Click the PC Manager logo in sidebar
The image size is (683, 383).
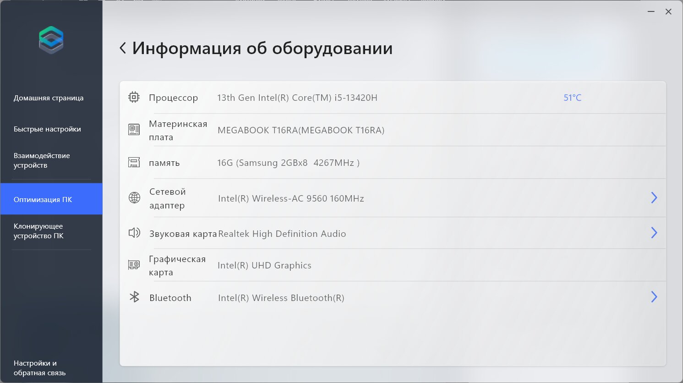(51, 40)
